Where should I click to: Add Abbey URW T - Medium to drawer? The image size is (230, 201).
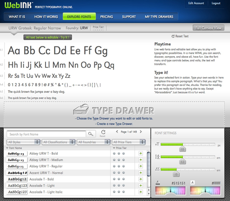[x=141, y=160]
